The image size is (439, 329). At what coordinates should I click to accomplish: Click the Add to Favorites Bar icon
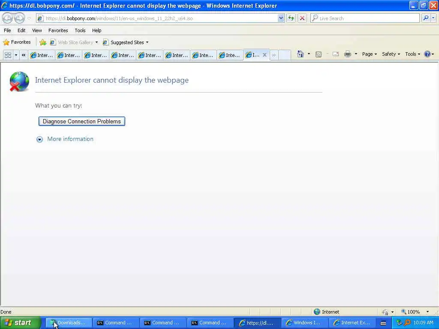coord(43,42)
